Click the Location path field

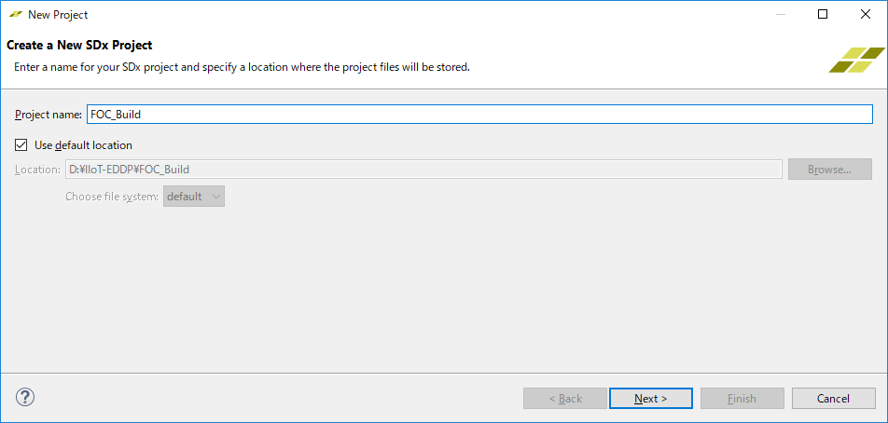click(x=423, y=170)
